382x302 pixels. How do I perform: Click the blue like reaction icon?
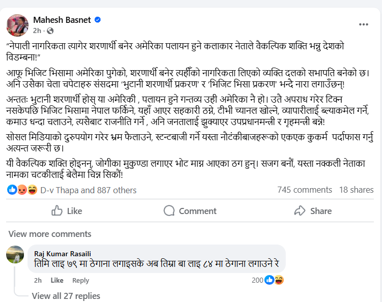click(12, 190)
